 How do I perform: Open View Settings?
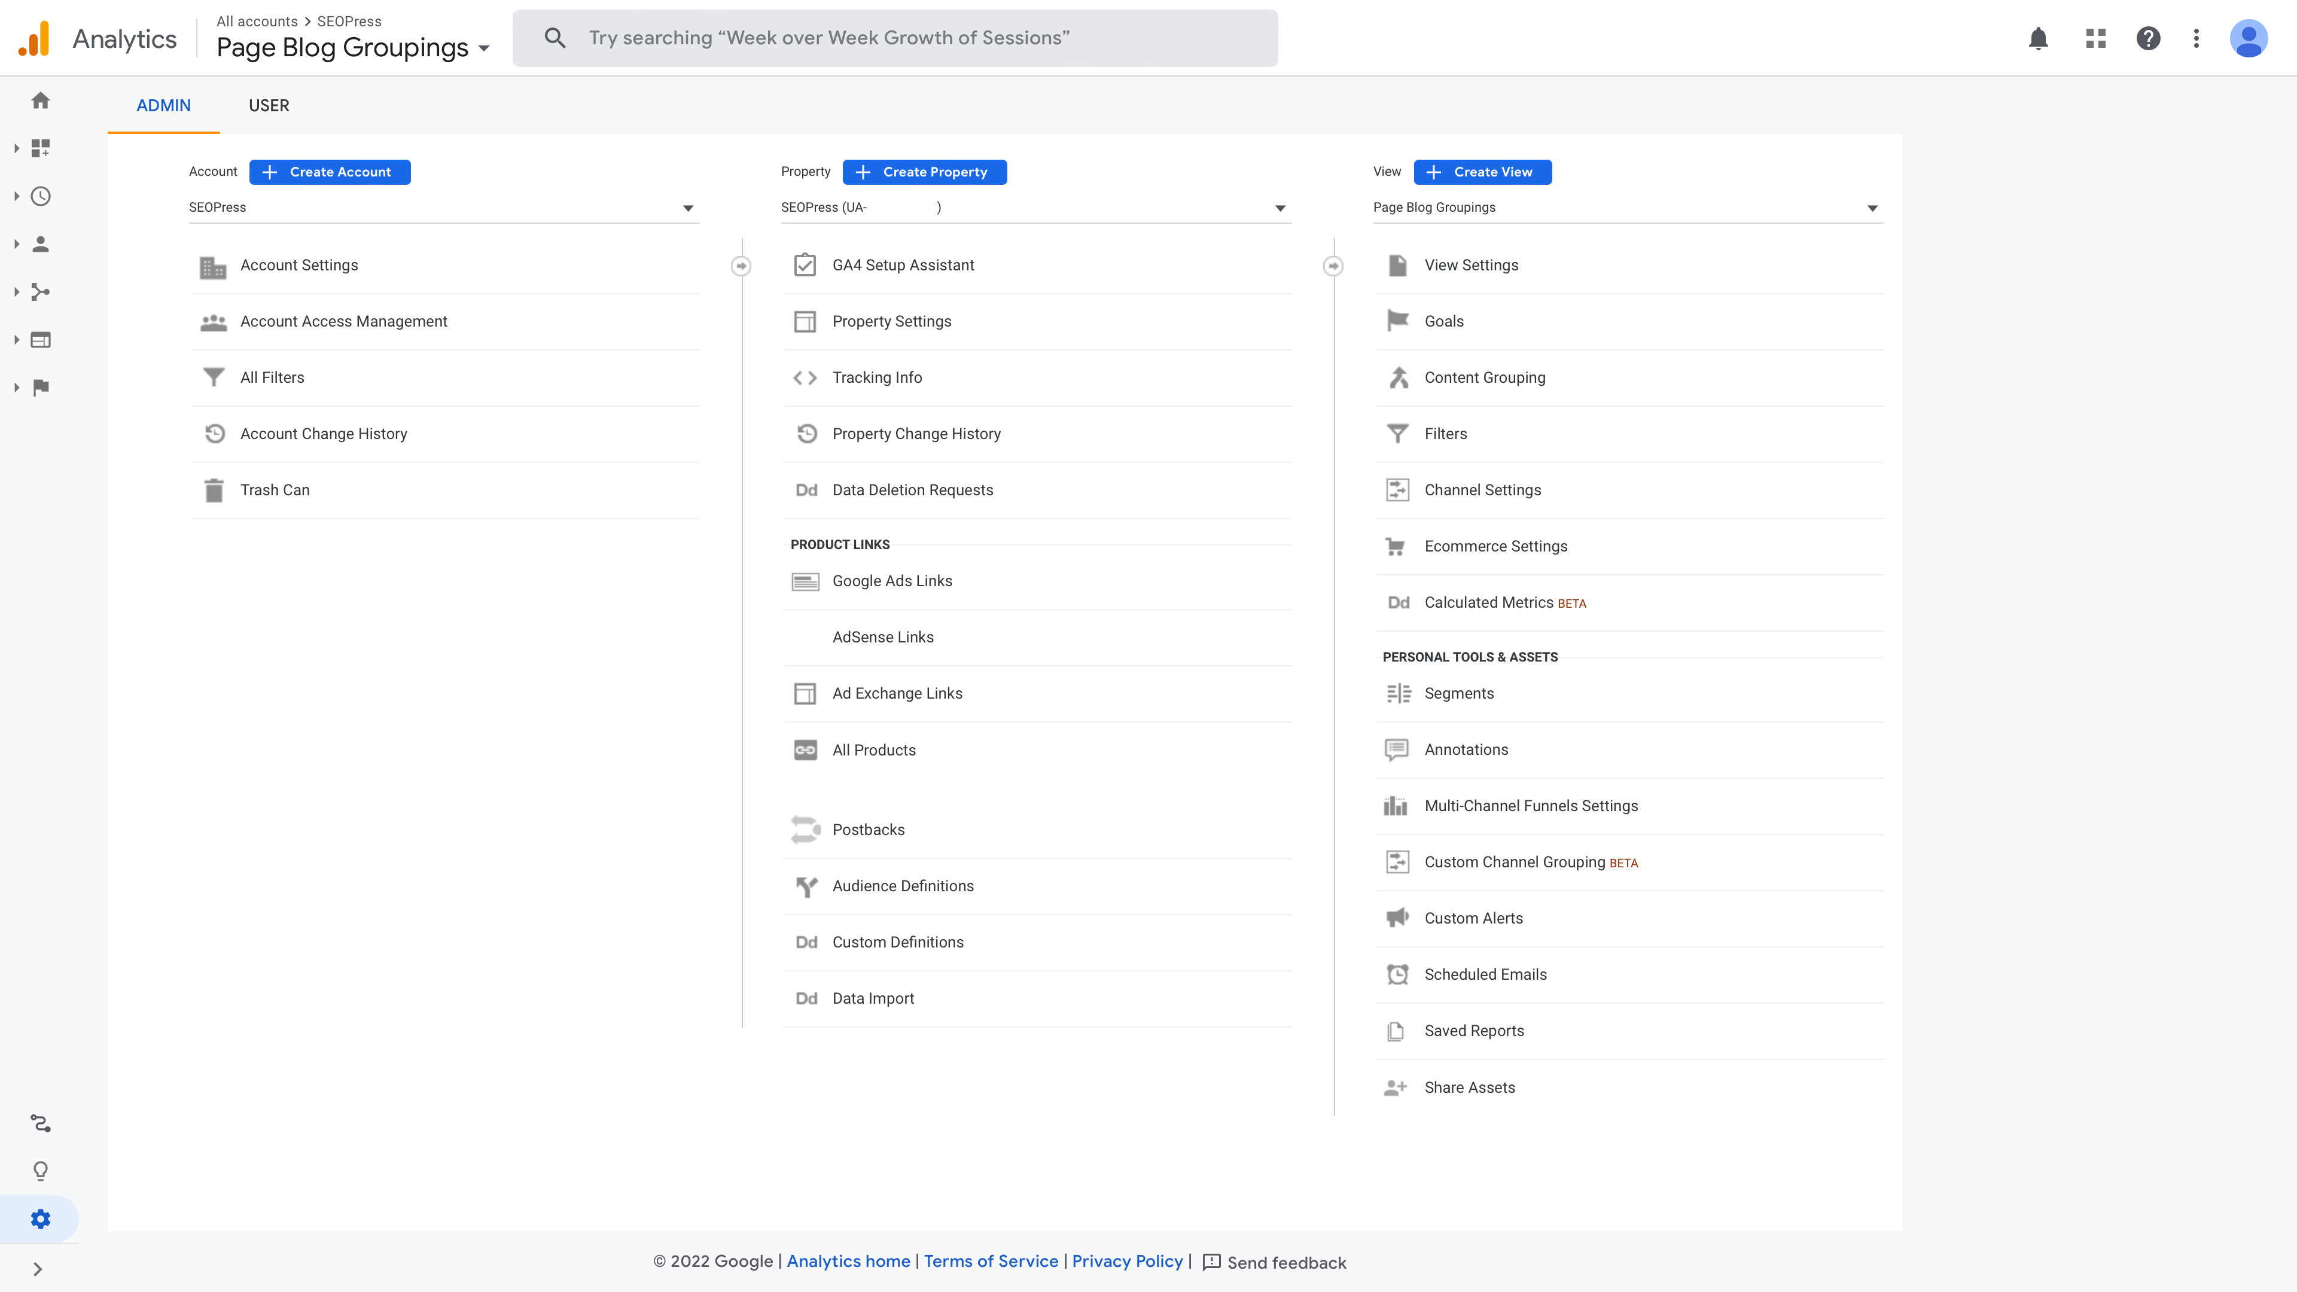point(1628,266)
